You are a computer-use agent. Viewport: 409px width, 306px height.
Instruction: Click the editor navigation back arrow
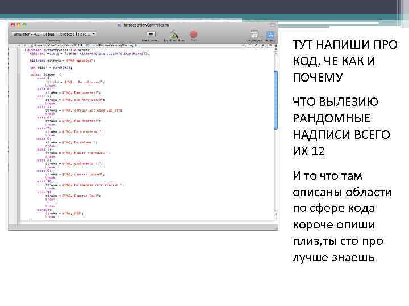(x=19, y=45)
